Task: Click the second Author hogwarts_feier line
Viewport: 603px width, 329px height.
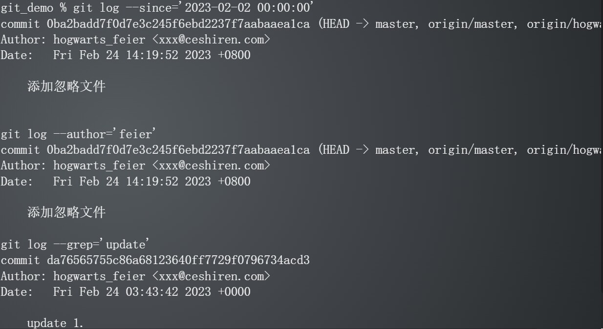Action: tap(135, 165)
